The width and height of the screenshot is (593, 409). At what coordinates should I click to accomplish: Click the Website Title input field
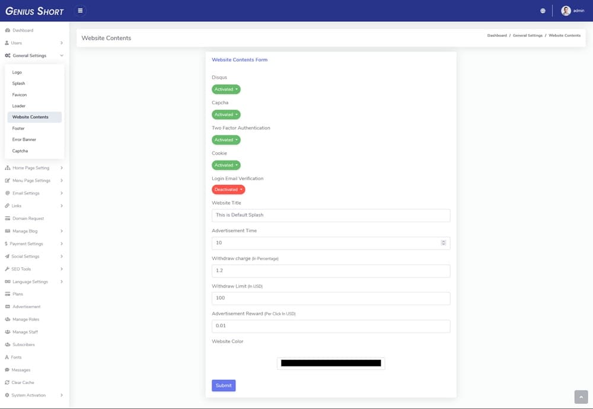tap(331, 215)
